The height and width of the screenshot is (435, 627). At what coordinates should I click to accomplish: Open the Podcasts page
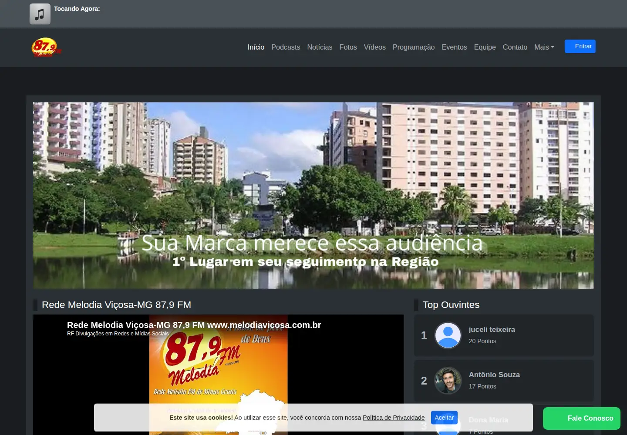tap(286, 47)
